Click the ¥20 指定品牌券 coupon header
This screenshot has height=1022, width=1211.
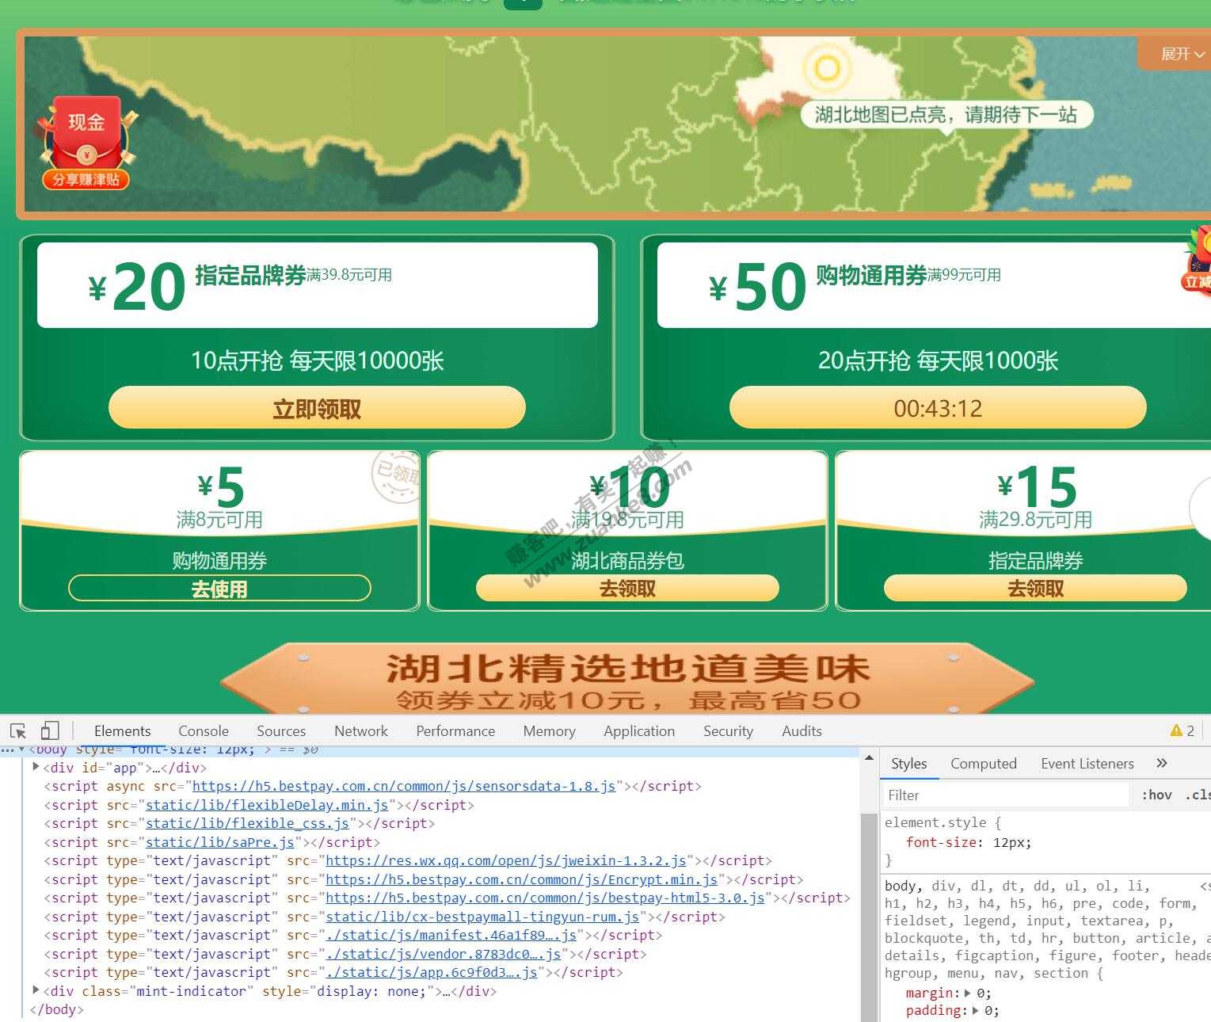(x=317, y=285)
